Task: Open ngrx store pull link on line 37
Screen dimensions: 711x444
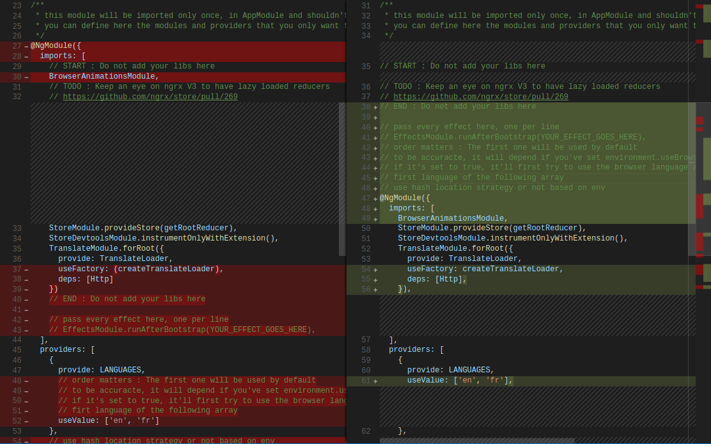Action: coord(481,97)
